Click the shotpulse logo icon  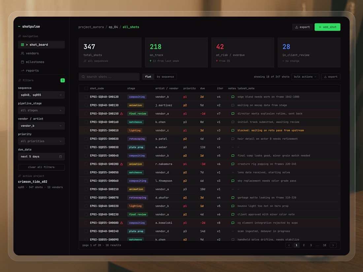pos(19,27)
